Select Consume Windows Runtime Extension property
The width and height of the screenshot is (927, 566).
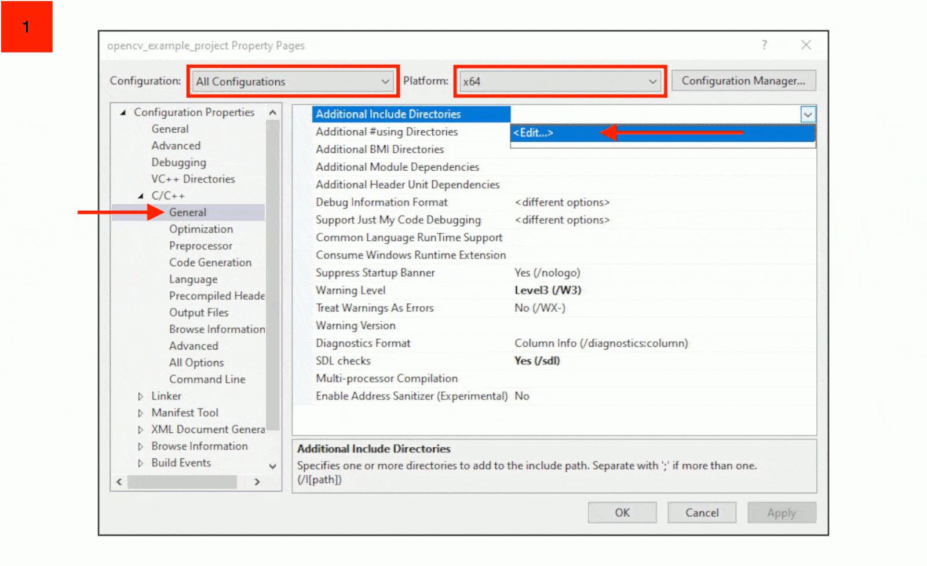(x=411, y=255)
